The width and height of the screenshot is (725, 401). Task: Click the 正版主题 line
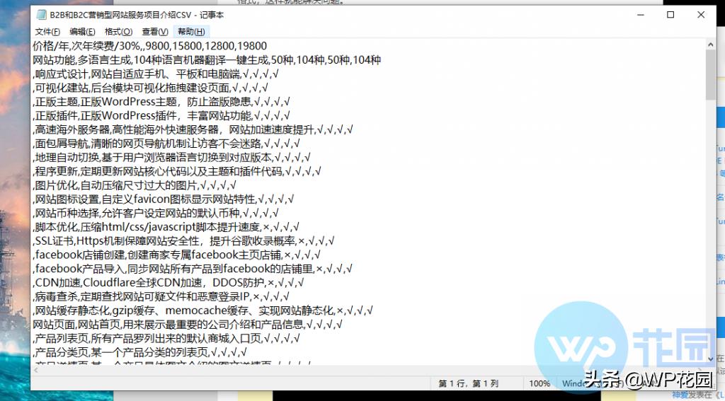161,102
